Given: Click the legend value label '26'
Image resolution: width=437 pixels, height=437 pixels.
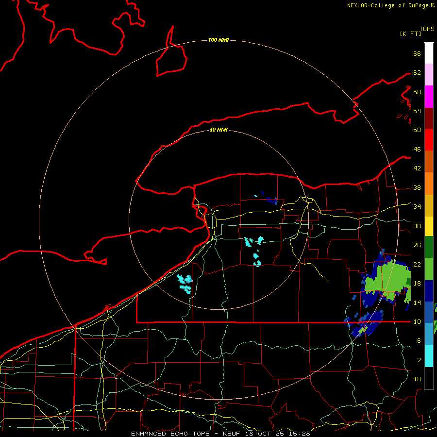Looking at the screenshot, I should pyautogui.click(x=417, y=245).
